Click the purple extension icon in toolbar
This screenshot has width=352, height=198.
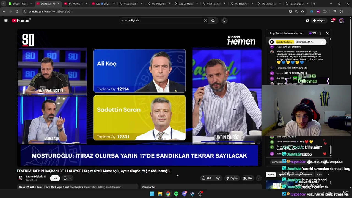pyautogui.click(x=318, y=12)
